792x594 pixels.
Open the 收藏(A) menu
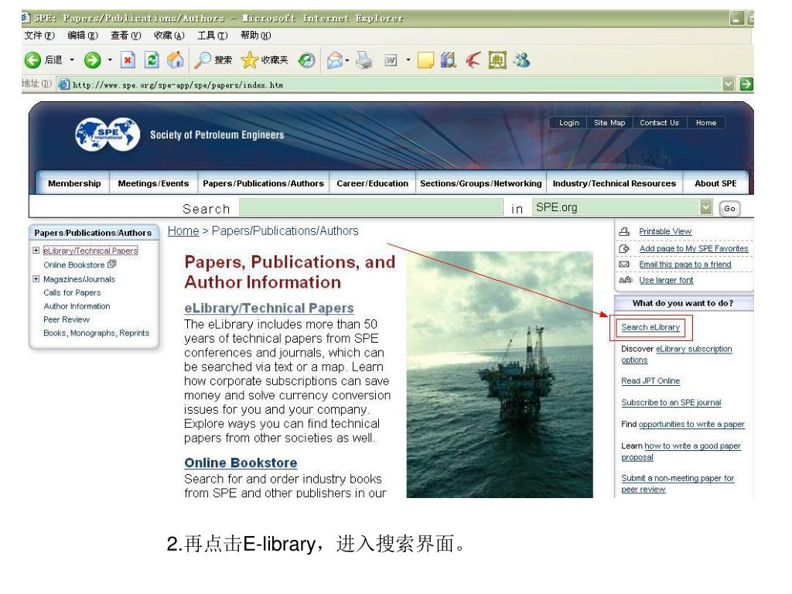(169, 36)
